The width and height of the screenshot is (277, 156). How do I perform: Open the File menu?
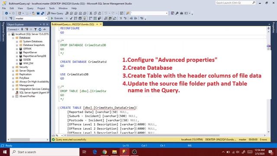click(4, 8)
